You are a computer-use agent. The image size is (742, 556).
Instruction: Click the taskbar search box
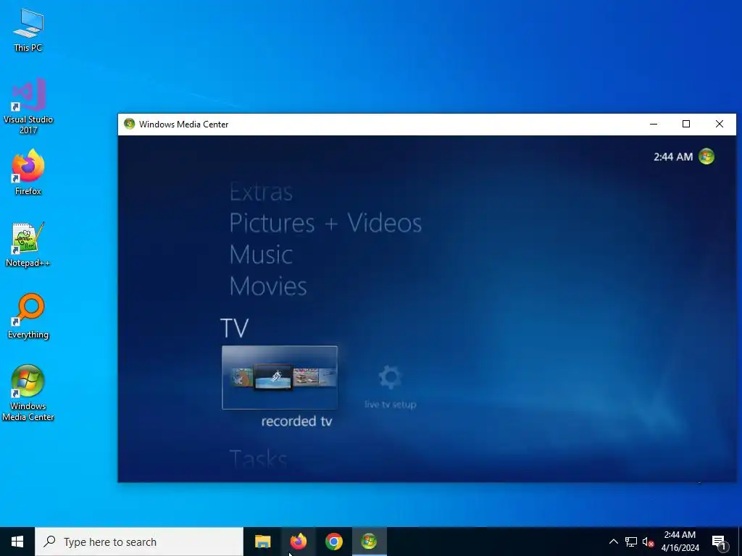[139, 542]
